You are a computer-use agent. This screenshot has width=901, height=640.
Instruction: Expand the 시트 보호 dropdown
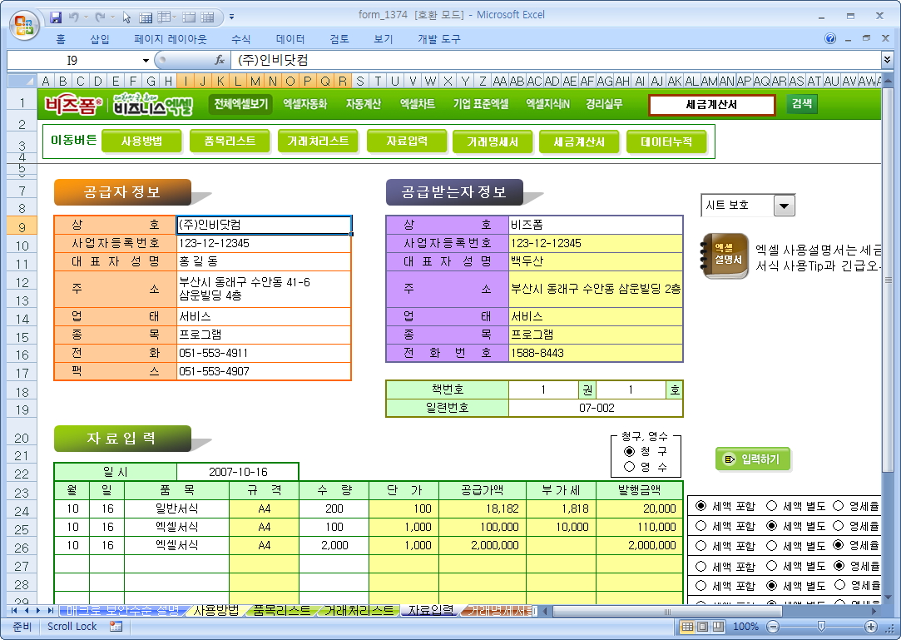(x=784, y=206)
